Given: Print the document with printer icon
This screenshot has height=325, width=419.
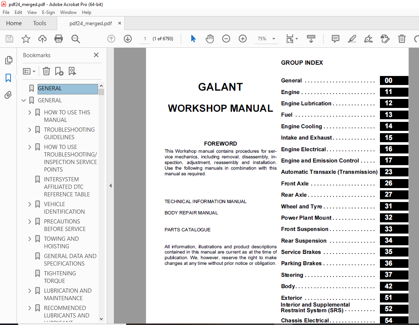Looking at the screenshot, I should pos(59,39).
